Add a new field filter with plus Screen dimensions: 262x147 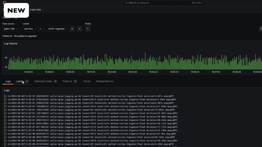click(x=88, y=29)
